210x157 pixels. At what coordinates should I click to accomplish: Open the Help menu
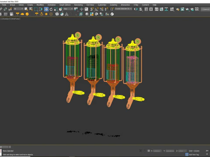tap(154, 5)
